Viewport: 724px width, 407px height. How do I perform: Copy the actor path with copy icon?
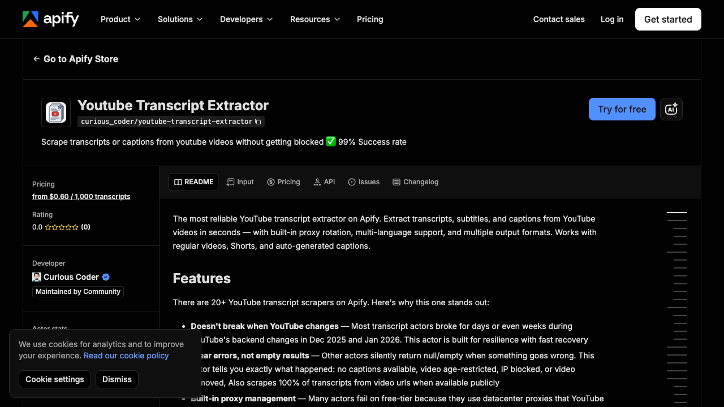[258, 122]
